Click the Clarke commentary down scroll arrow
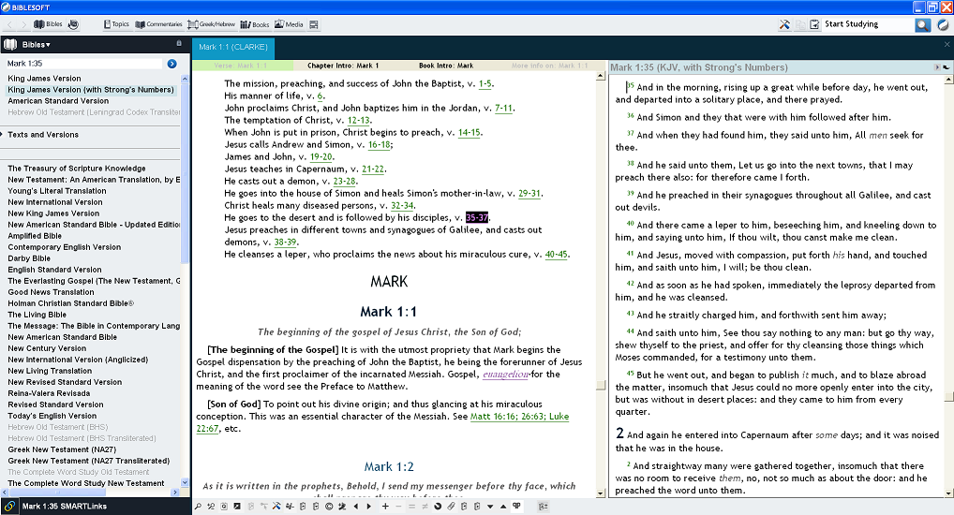This screenshot has width=954, height=515. (601, 493)
